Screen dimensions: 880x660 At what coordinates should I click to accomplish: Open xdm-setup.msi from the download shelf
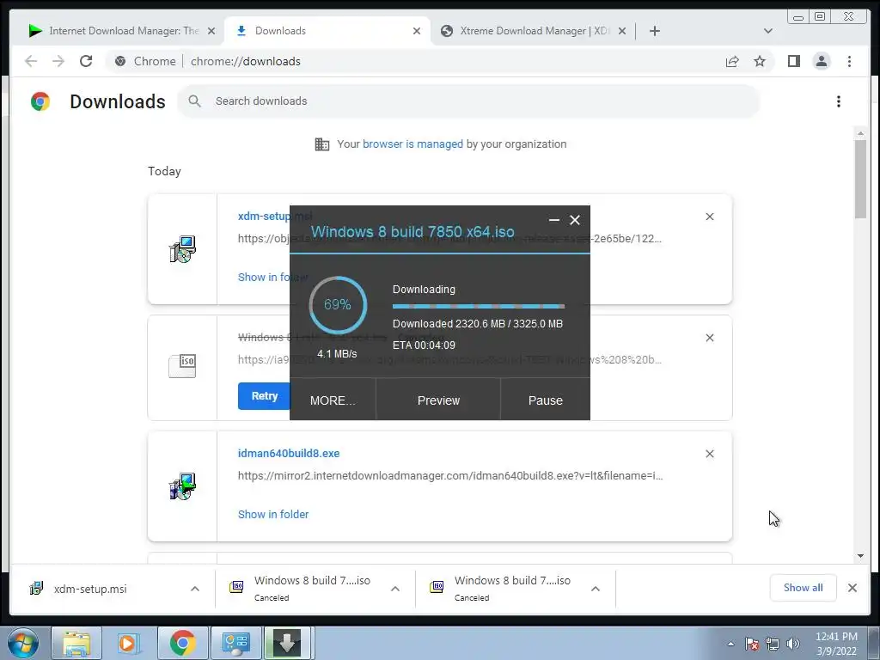click(x=89, y=589)
